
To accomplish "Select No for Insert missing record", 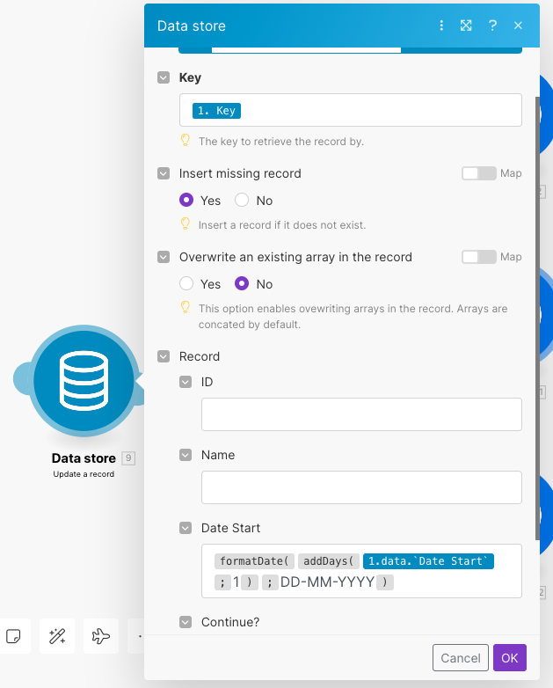I will coord(242,200).
